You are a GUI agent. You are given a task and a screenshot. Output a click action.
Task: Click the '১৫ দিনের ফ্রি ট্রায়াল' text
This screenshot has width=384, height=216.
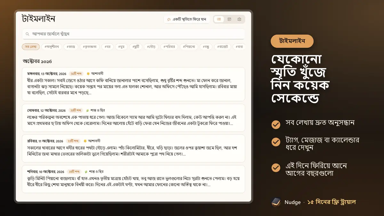(332, 202)
